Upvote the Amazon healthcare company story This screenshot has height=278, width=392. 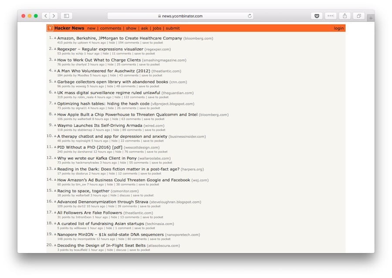coord(55,38)
